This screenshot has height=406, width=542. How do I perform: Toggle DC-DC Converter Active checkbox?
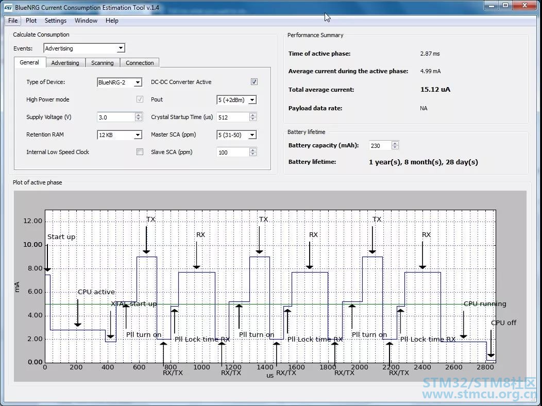click(254, 82)
